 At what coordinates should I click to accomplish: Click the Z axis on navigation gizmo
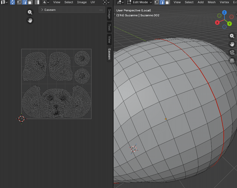(x=224, y=13)
